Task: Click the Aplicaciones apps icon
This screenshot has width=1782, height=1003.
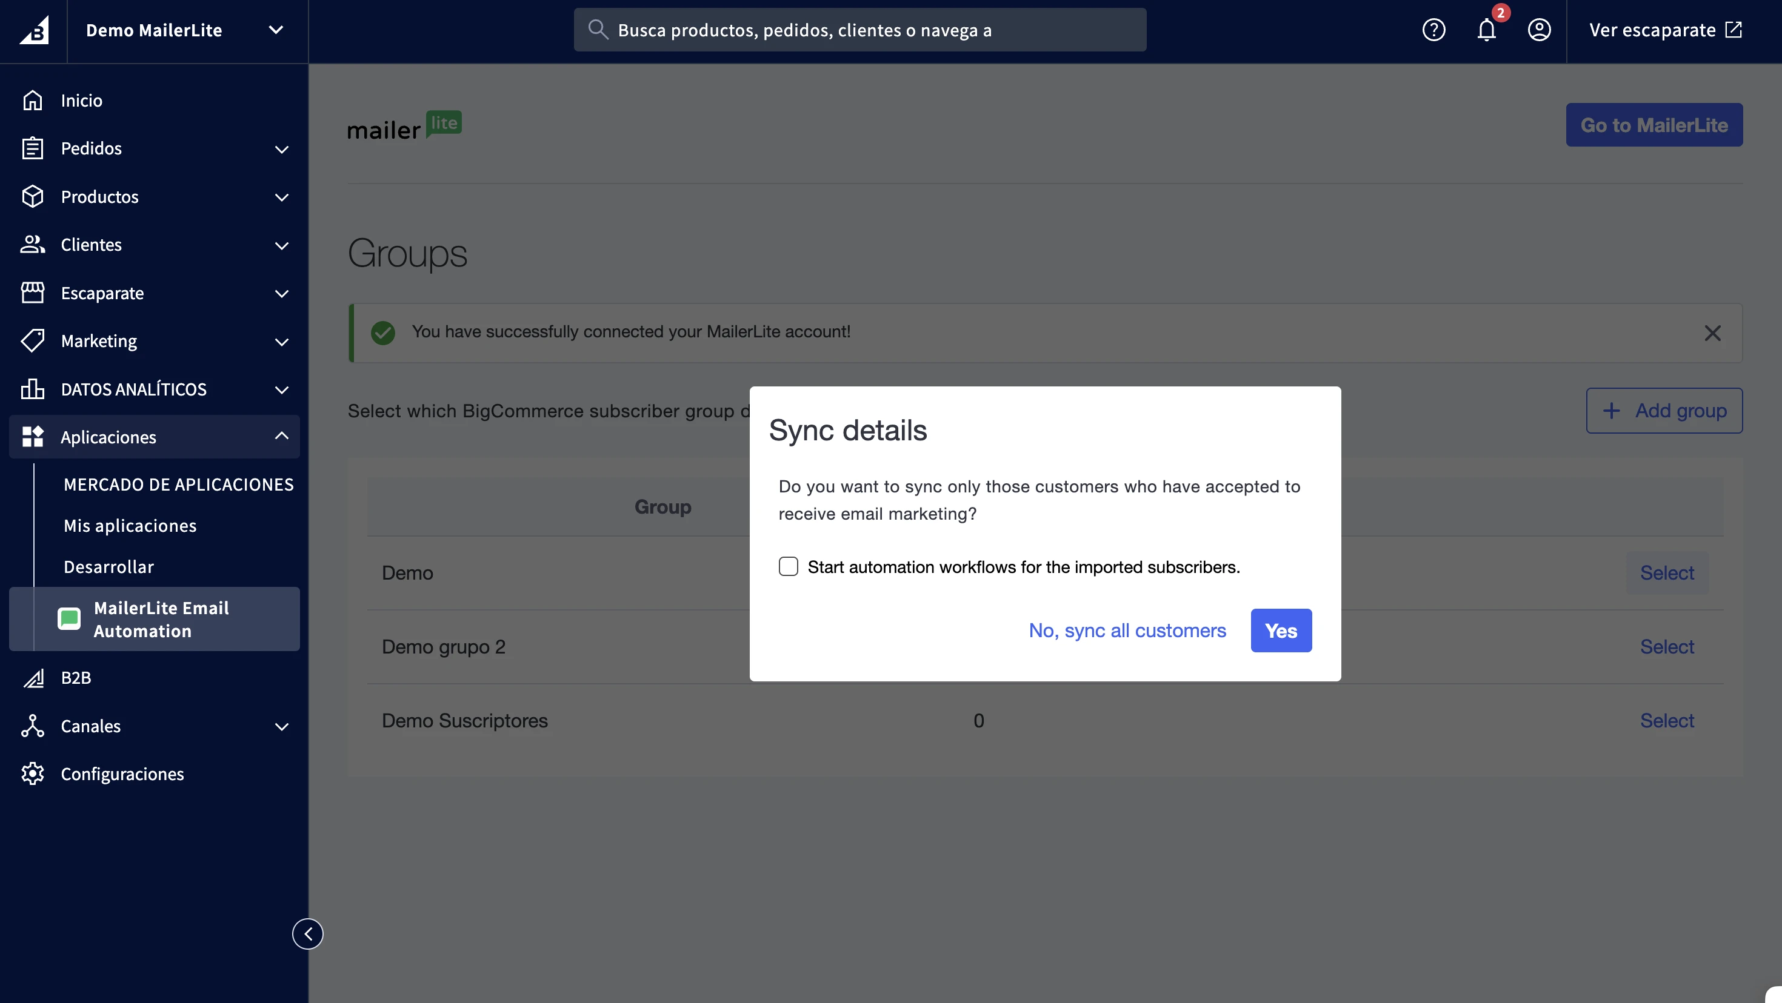Action: (x=33, y=437)
